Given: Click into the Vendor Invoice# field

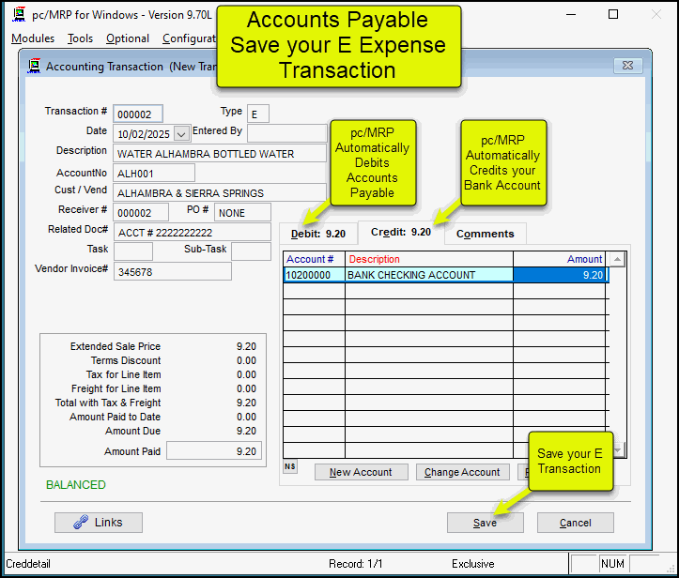Looking at the screenshot, I should click(172, 271).
